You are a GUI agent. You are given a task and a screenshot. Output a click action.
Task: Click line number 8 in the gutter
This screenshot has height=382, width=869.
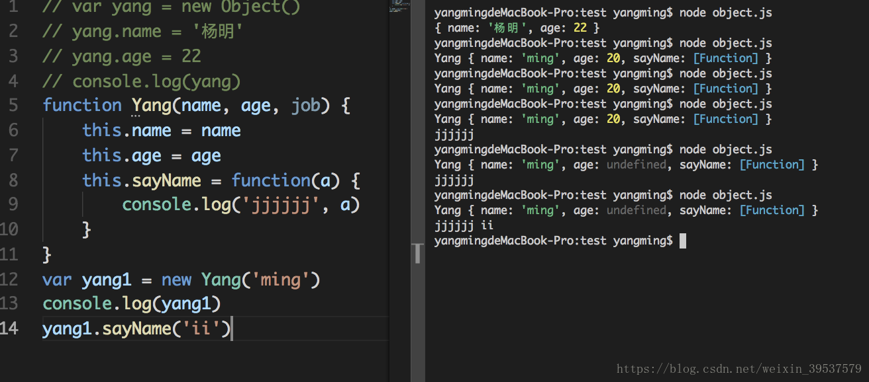14,180
